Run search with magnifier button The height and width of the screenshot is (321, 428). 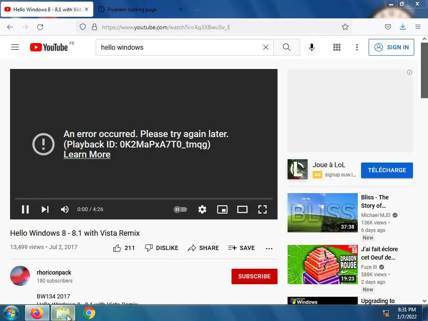point(287,47)
